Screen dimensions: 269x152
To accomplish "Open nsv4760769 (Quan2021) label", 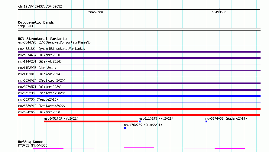I will point(143,125).
